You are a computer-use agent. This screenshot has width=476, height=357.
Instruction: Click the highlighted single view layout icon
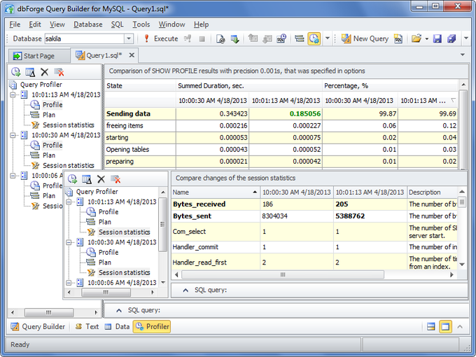point(445,327)
